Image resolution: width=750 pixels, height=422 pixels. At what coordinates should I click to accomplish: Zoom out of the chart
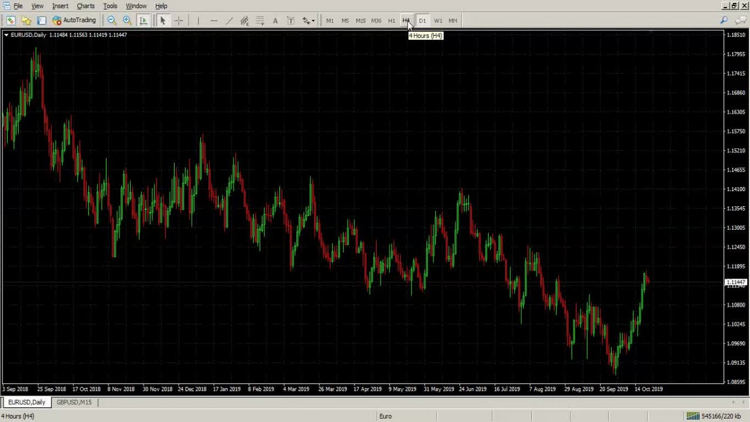pos(111,21)
